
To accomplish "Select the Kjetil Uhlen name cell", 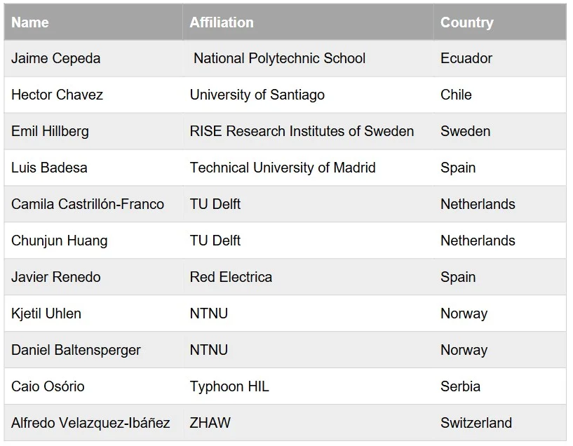I will 93,313.
